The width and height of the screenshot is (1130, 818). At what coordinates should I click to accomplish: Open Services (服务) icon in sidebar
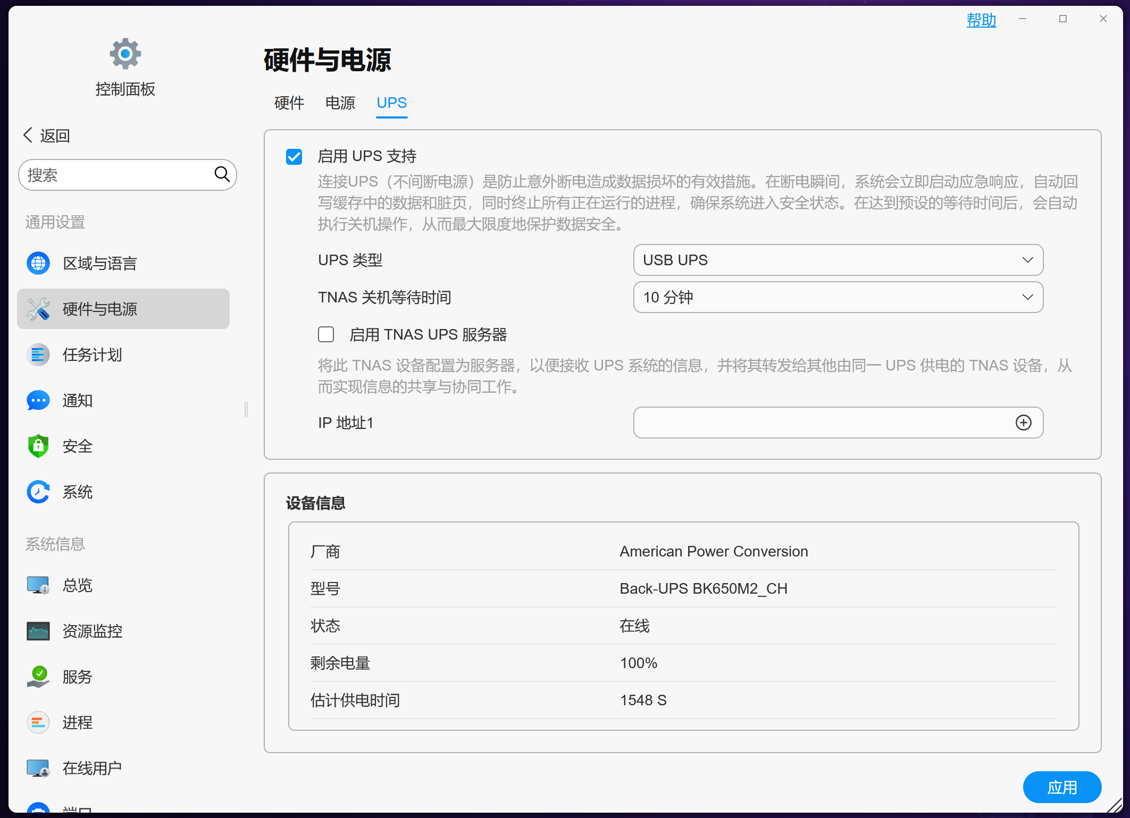click(x=38, y=677)
